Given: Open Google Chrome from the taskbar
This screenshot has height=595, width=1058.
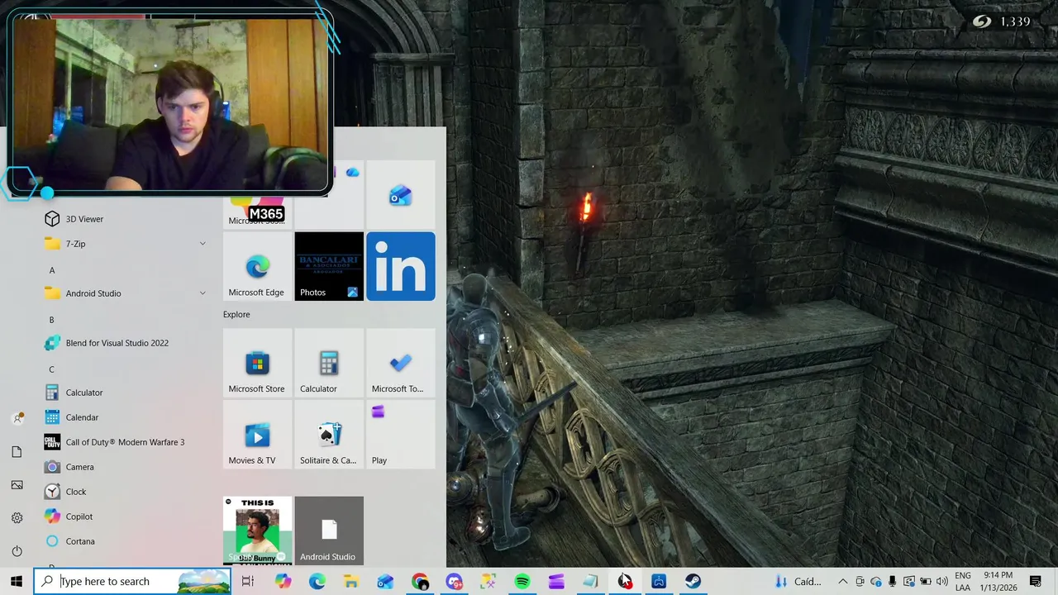Looking at the screenshot, I should (420, 582).
